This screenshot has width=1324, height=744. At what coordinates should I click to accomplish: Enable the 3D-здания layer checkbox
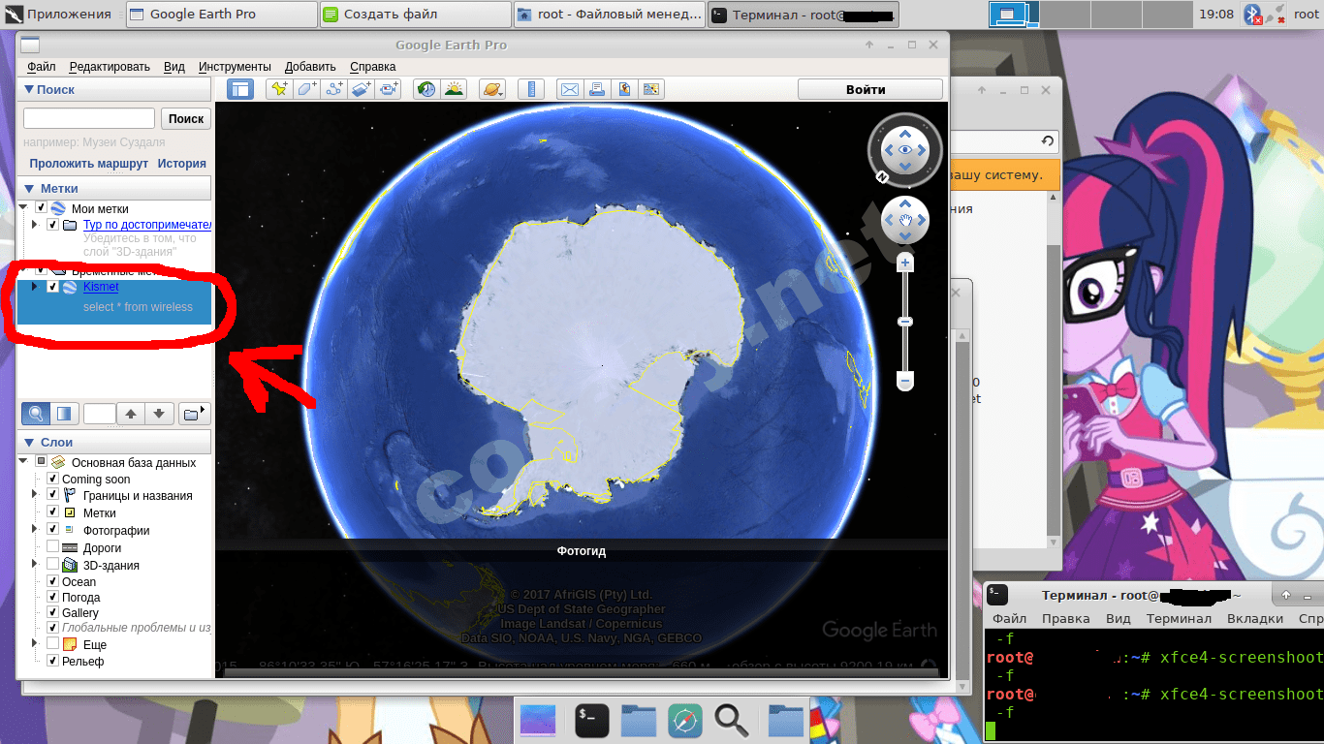click(x=53, y=565)
